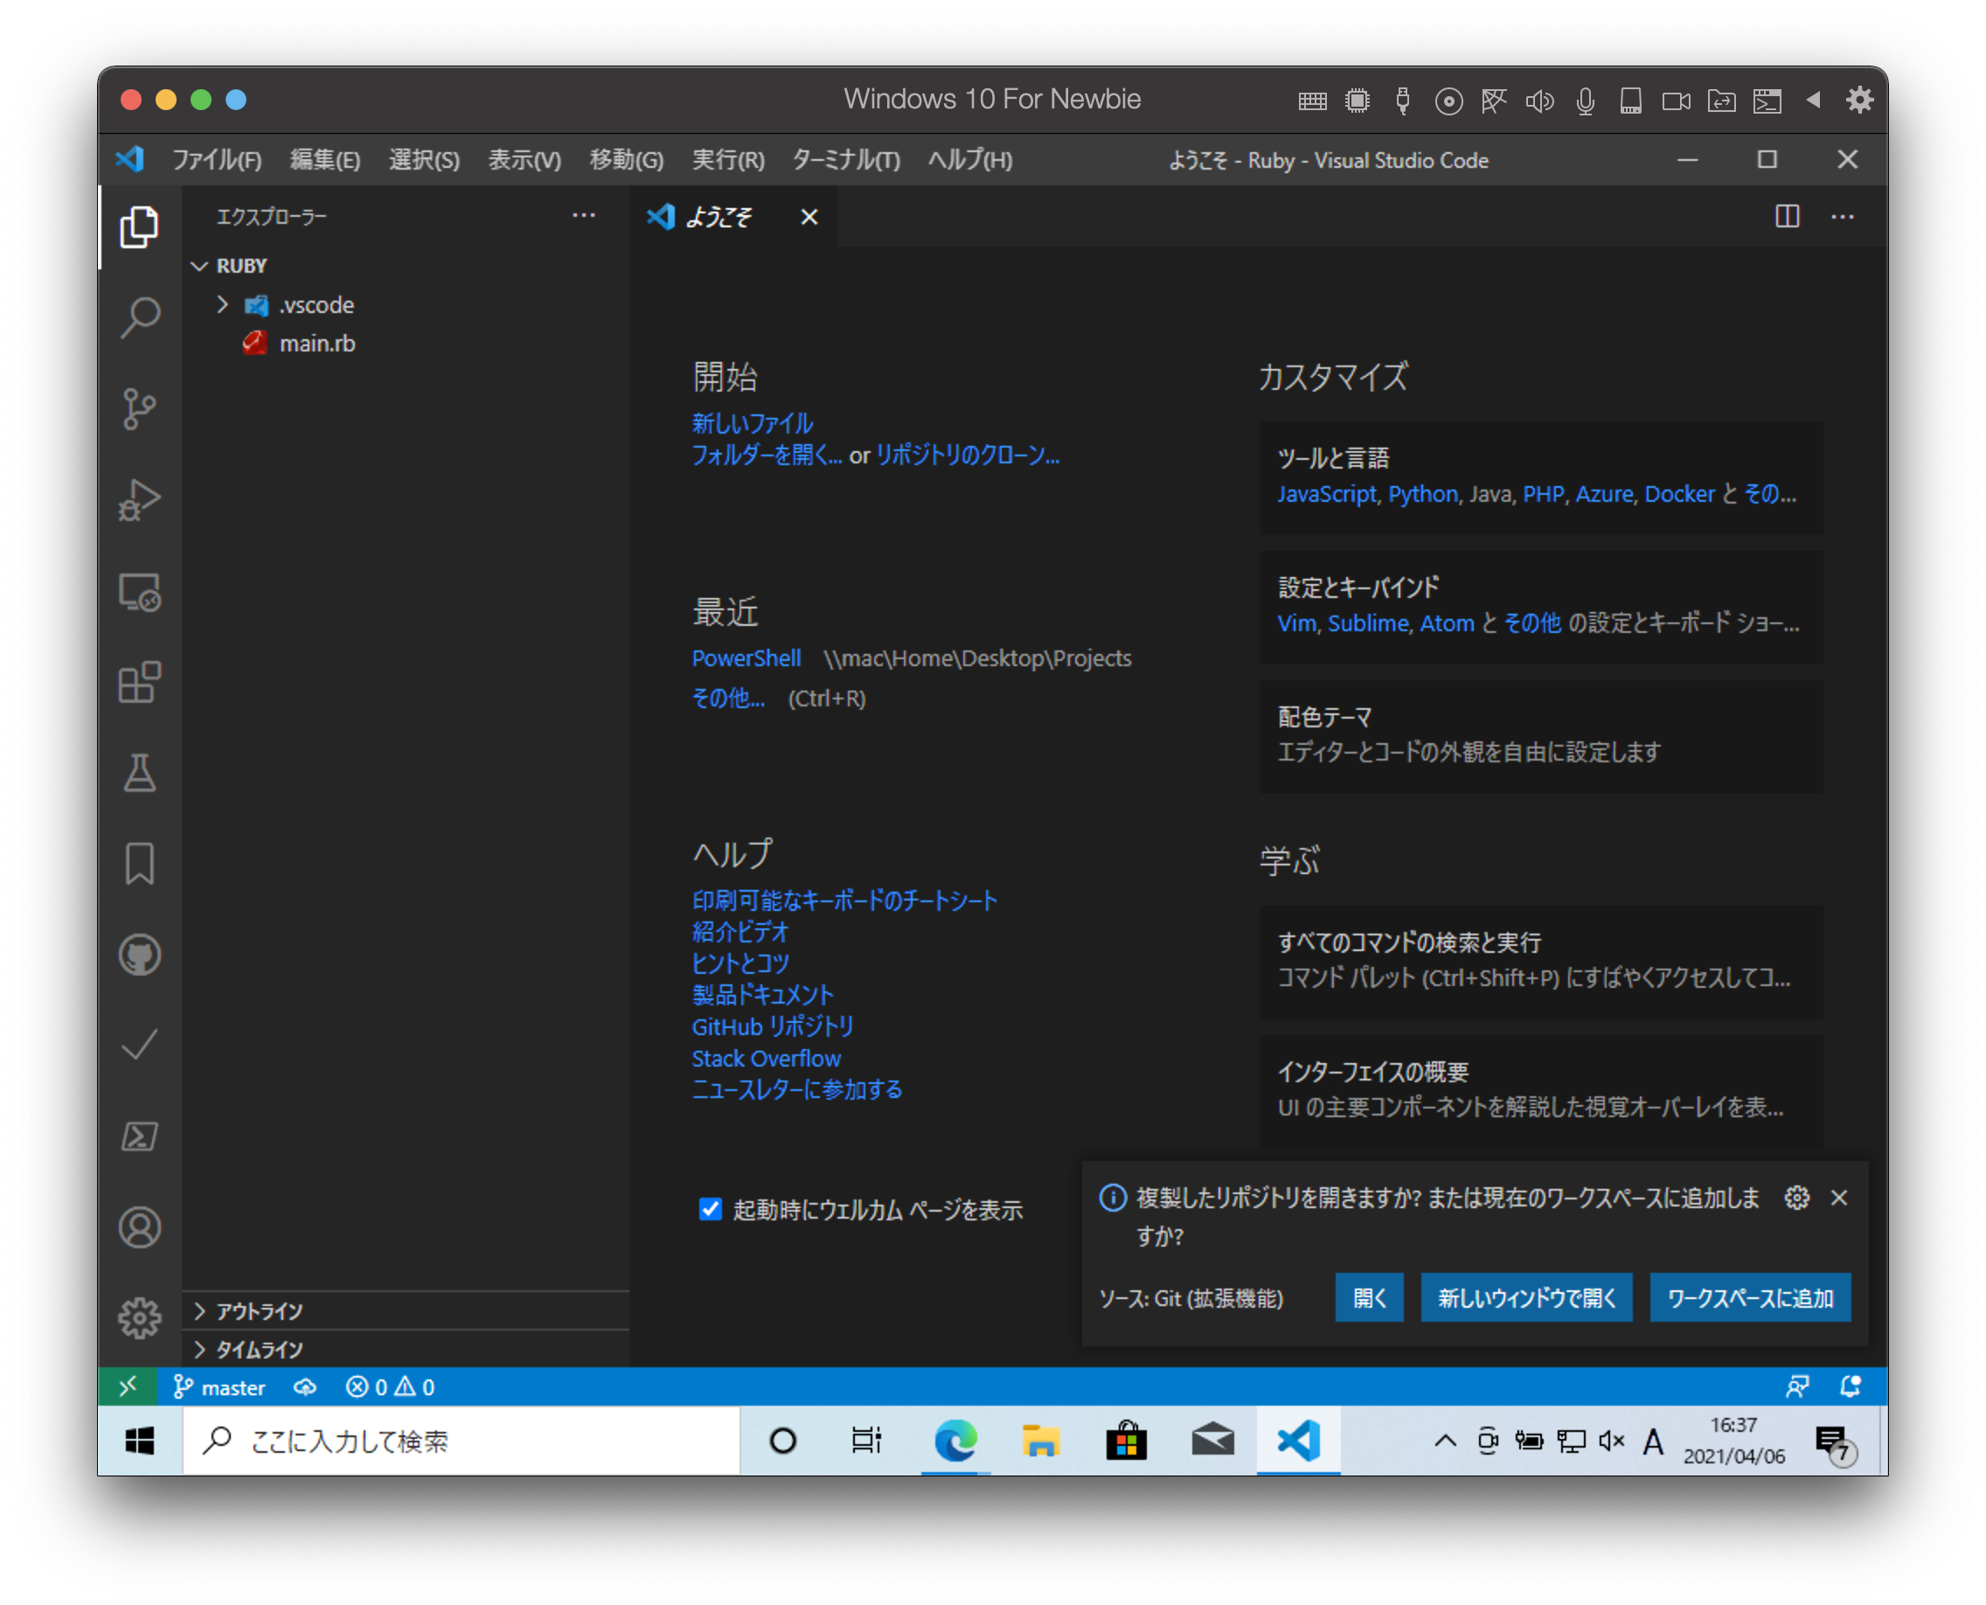Open the ターミナル(T) menu
The height and width of the screenshot is (1605, 1986).
(x=844, y=159)
